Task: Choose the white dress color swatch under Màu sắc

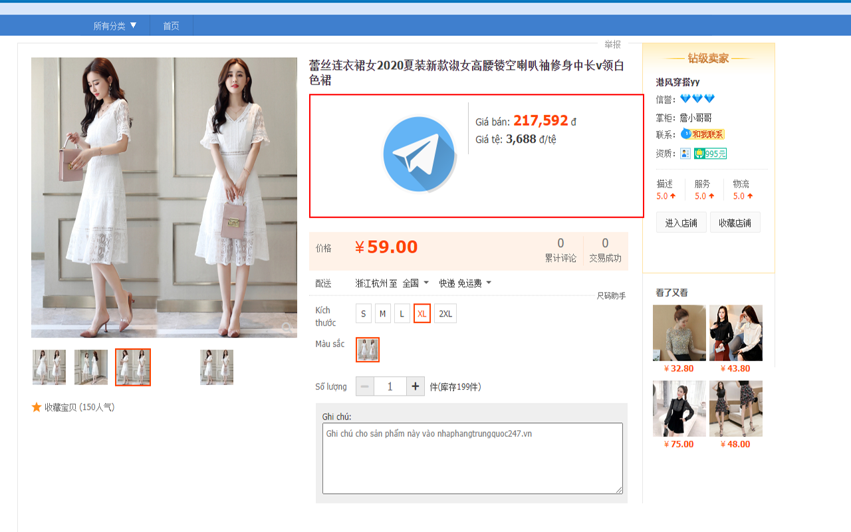Action: click(x=368, y=350)
